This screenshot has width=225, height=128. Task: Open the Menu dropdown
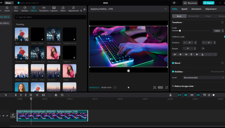[9, 3]
